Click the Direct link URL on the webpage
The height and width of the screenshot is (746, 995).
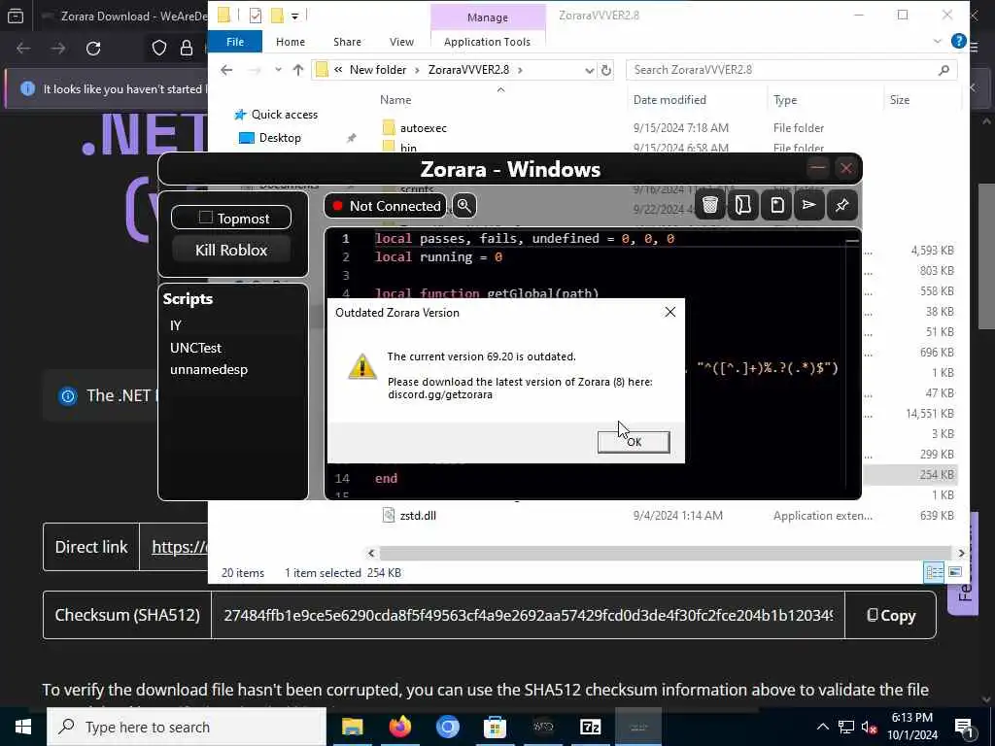click(180, 547)
